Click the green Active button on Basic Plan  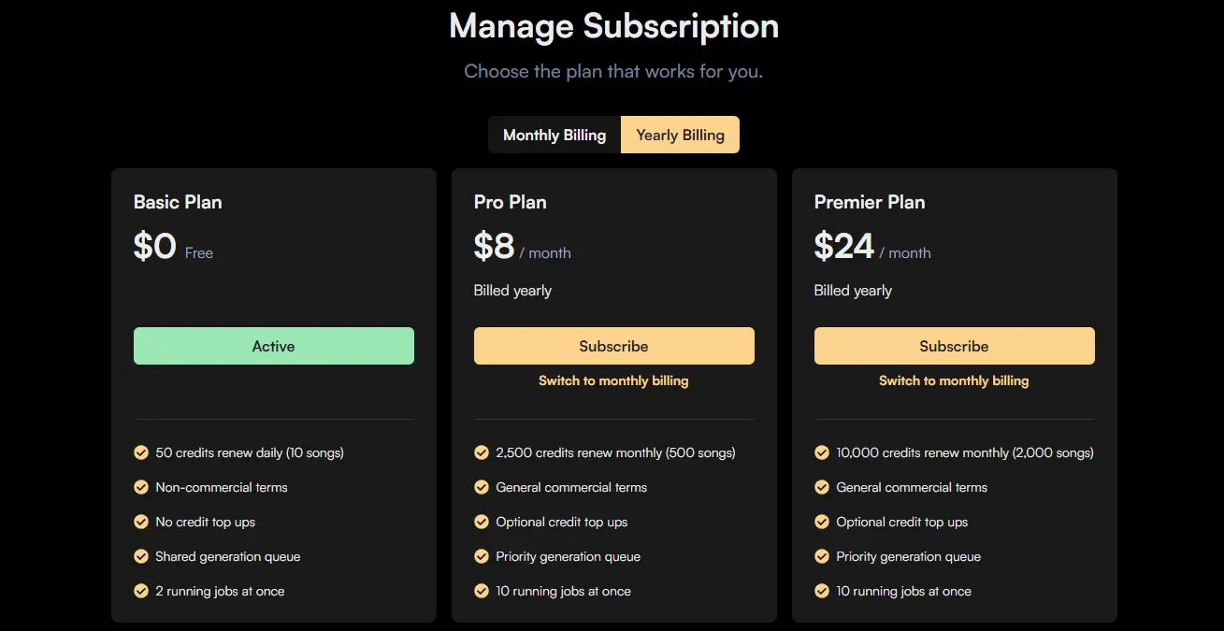tap(273, 346)
